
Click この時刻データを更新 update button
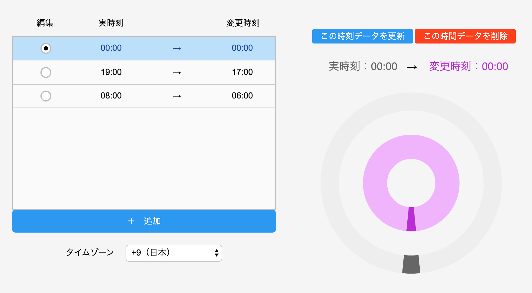tap(362, 36)
